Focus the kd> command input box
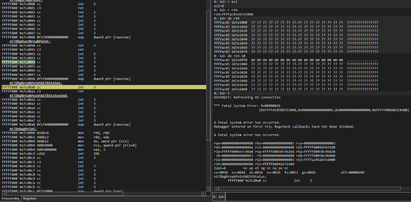 (x=318, y=197)
